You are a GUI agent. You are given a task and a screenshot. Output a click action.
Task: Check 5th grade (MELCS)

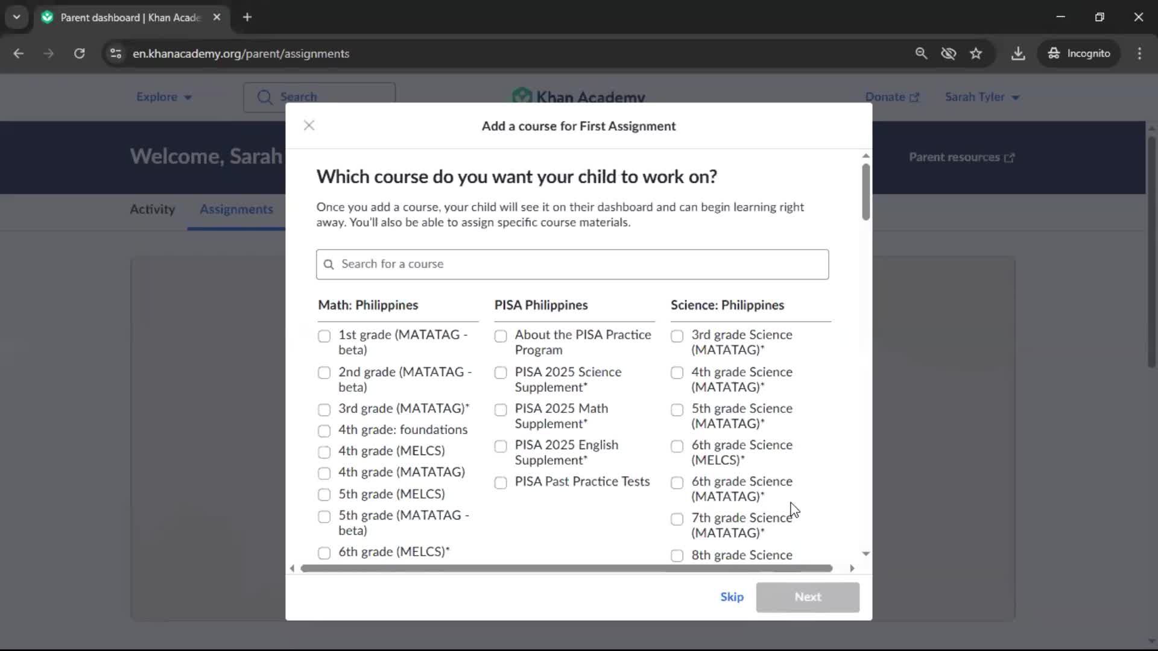click(x=324, y=495)
